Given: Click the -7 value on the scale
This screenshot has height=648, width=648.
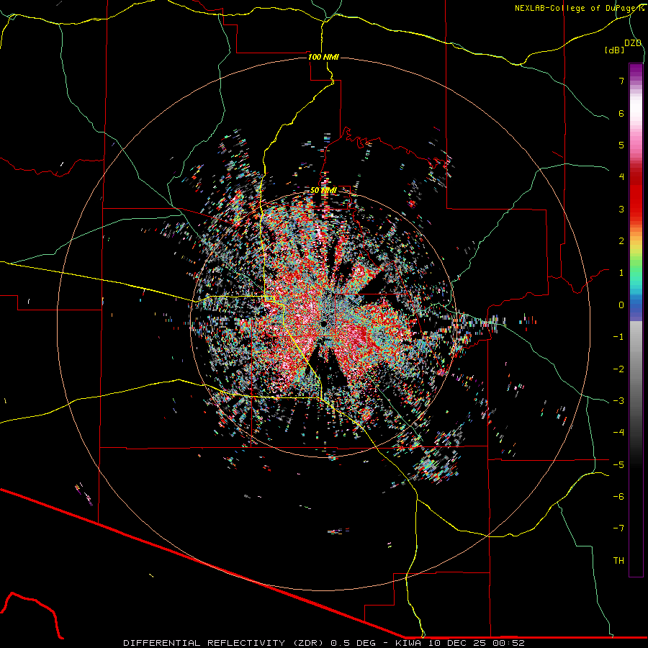Looking at the screenshot, I should [618, 528].
